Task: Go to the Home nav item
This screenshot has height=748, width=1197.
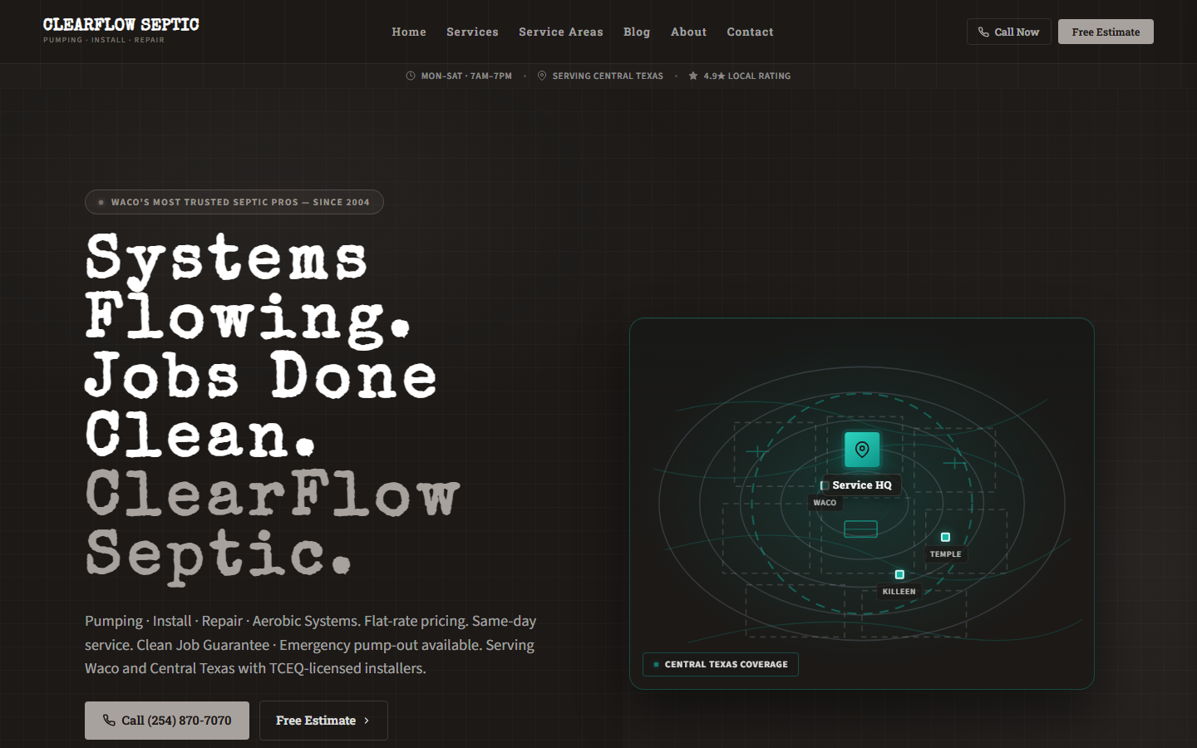Action: click(x=409, y=32)
